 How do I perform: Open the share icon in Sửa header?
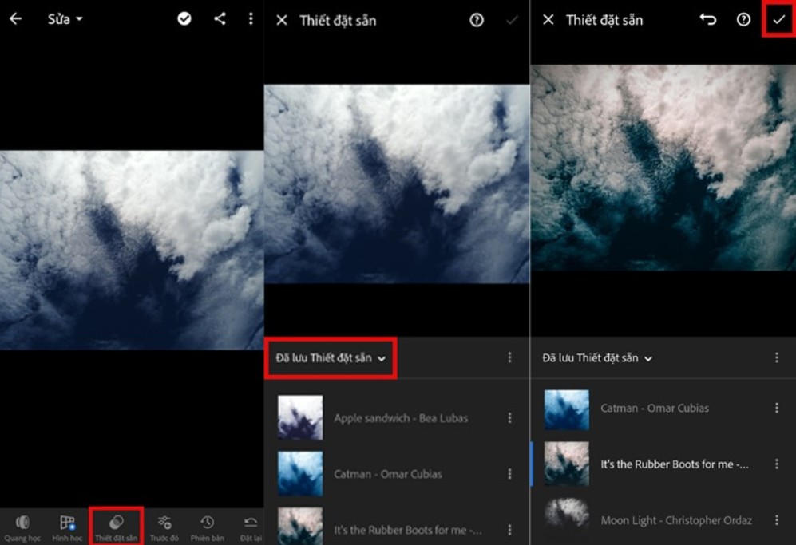point(220,18)
